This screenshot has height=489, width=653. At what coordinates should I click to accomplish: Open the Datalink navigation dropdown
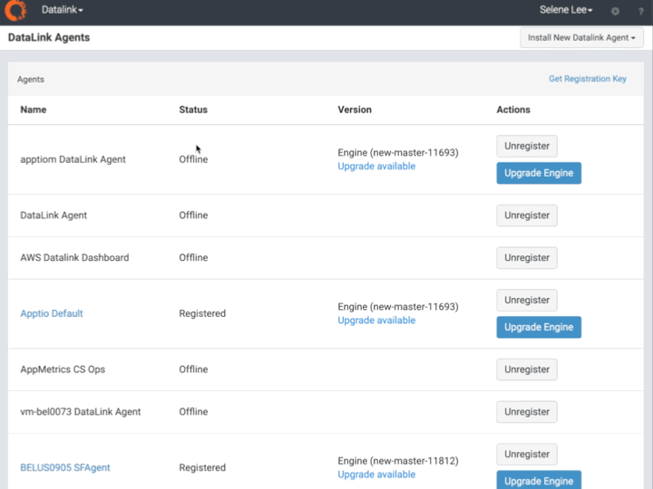(x=62, y=10)
